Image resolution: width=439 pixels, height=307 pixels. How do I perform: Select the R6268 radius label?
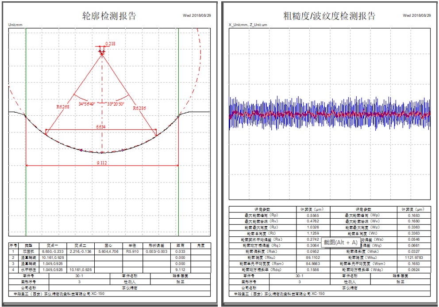tap(63, 106)
